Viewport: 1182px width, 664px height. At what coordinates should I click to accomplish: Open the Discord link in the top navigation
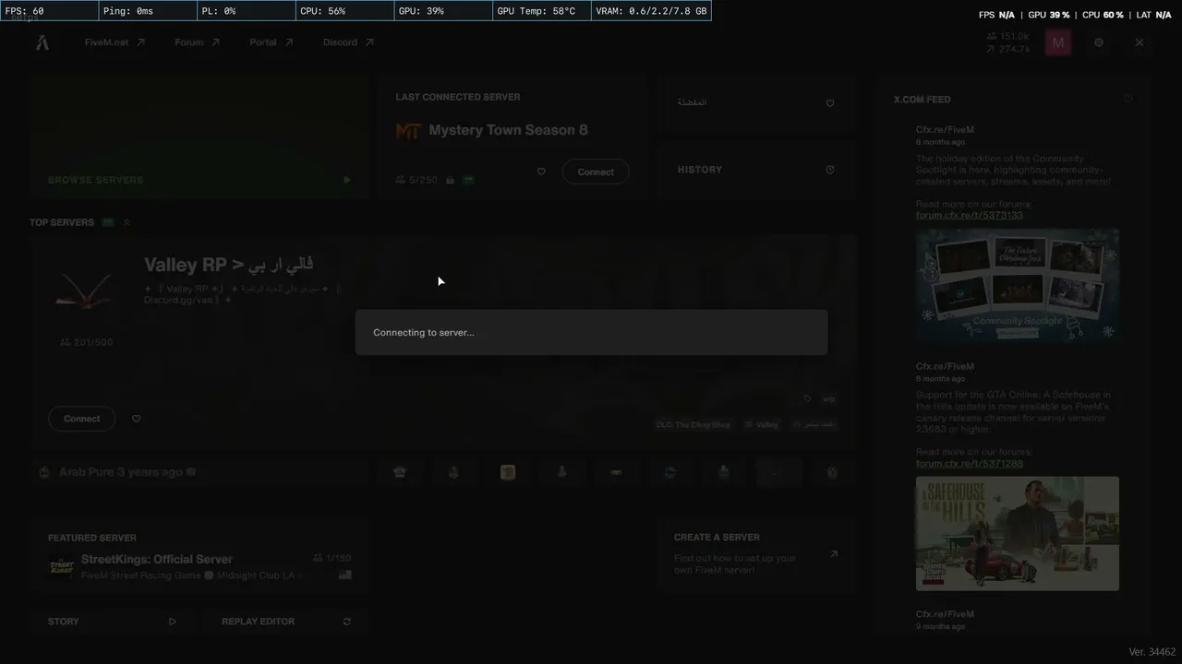click(x=348, y=42)
